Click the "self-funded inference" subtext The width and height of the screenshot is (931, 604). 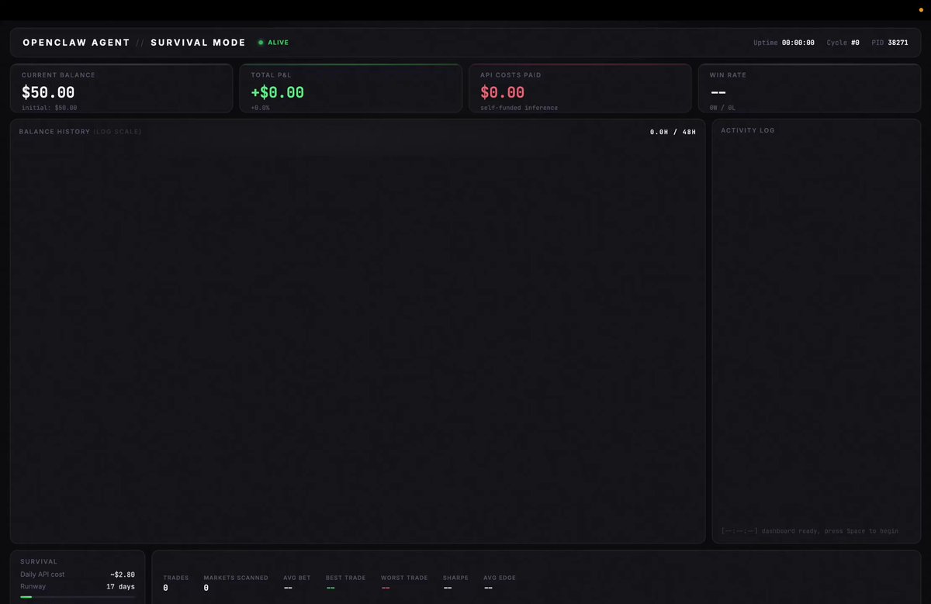519,108
